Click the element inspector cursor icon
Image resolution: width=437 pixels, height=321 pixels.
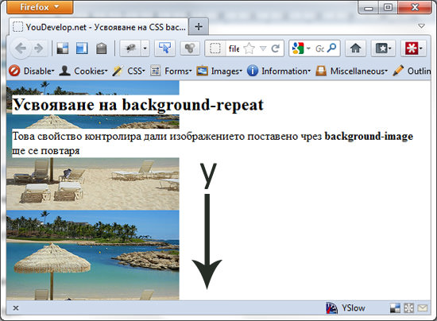164,48
